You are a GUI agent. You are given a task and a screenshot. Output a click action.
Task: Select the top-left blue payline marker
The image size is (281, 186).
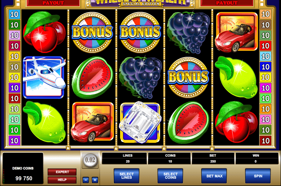(15, 14)
